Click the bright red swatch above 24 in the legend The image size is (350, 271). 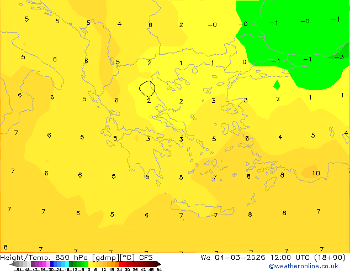[x=121, y=264]
